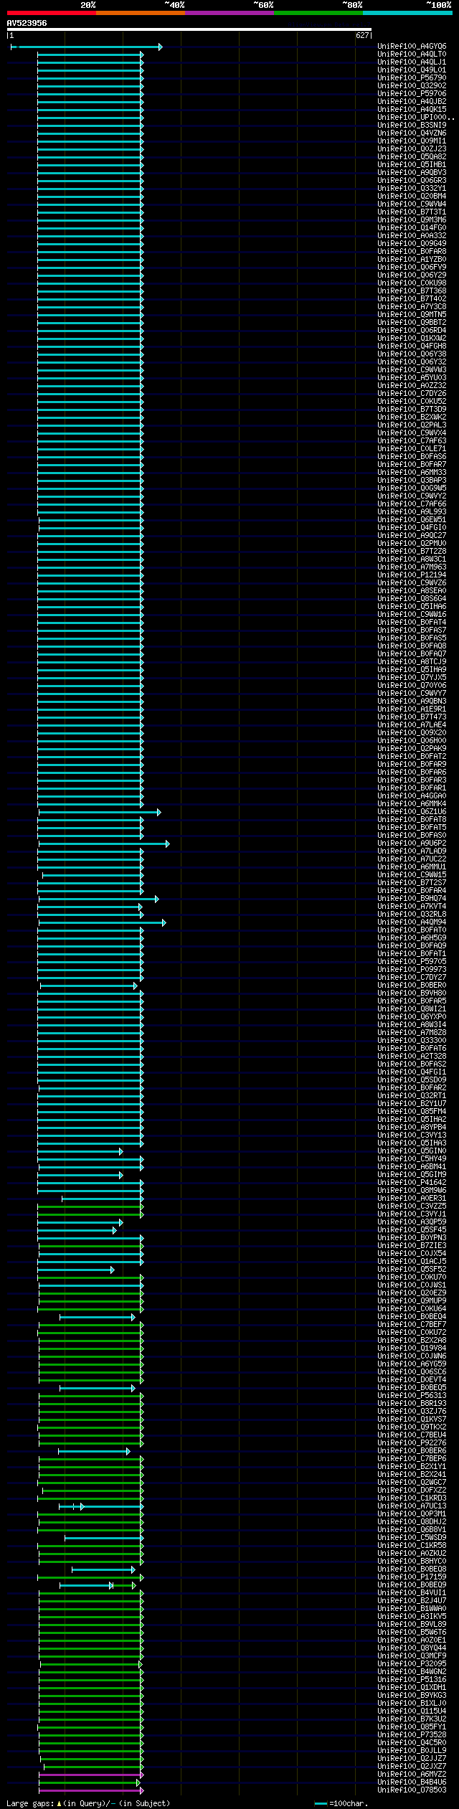Select hit label UniRef100_A7UC13
Screen dimensions: 459x1809
point(412,1506)
